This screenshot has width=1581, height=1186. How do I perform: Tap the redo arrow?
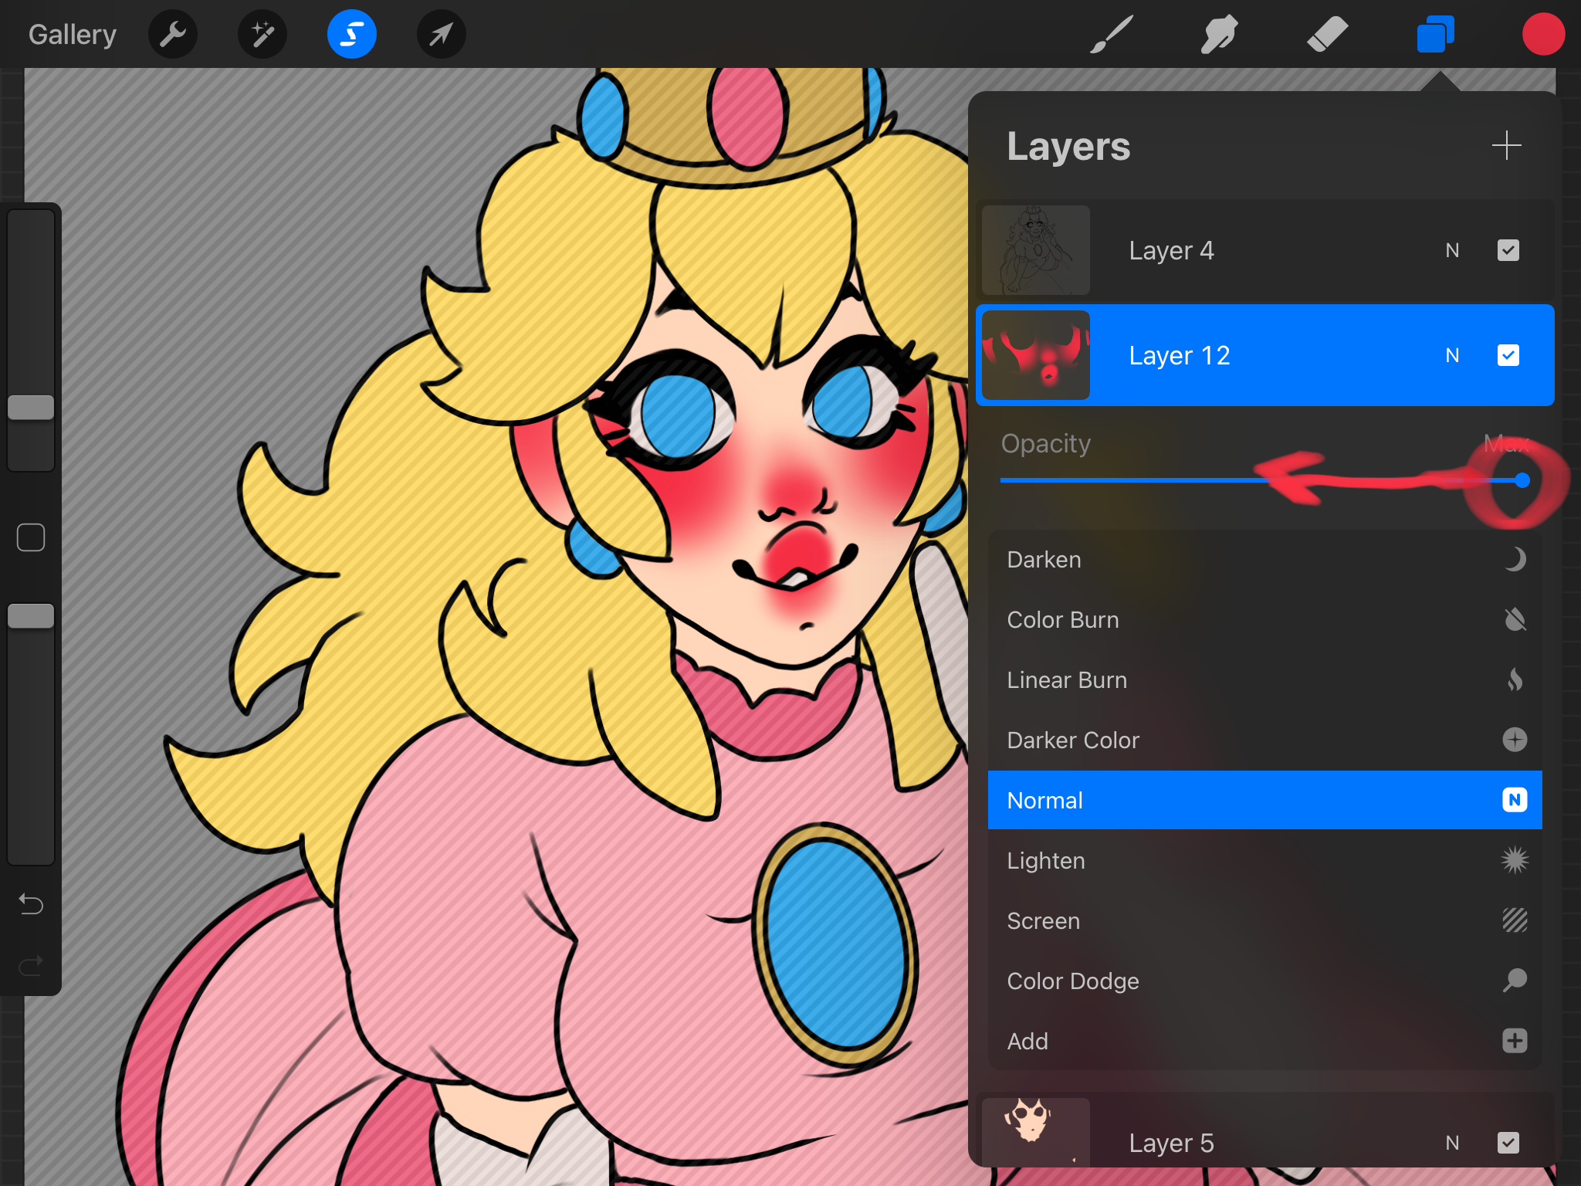pos(31,965)
